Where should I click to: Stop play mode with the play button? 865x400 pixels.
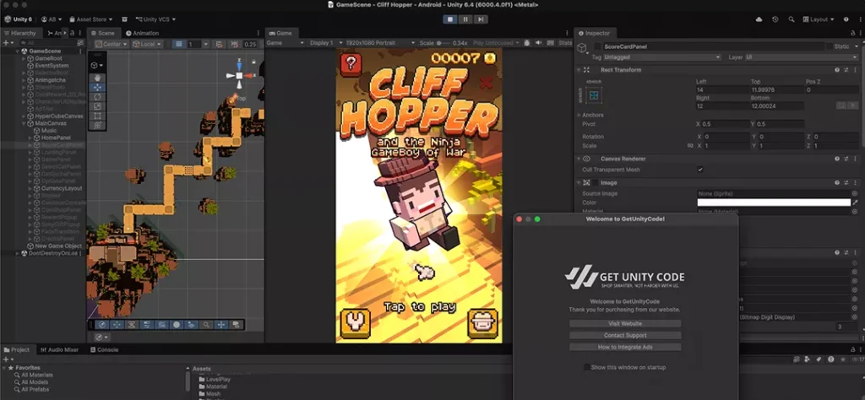tap(450, 19)
